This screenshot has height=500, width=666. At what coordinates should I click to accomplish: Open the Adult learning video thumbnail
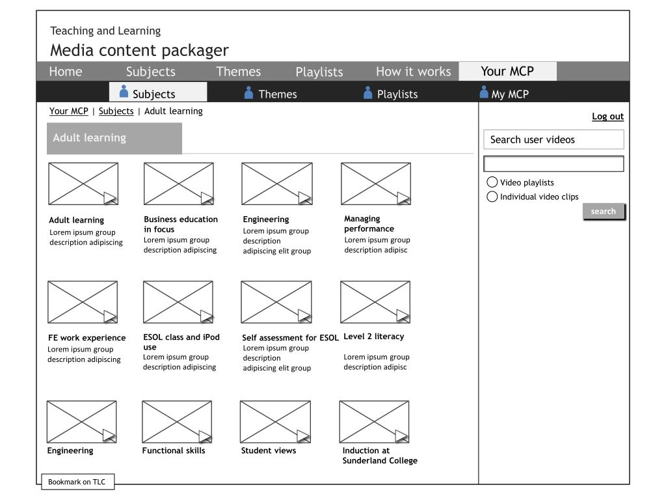point(83,184)
